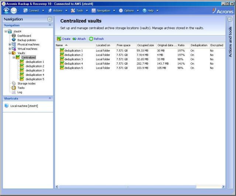Open the Help dropdown arrow
Viewport: 236px width, 196px height.
coord(157,11)
